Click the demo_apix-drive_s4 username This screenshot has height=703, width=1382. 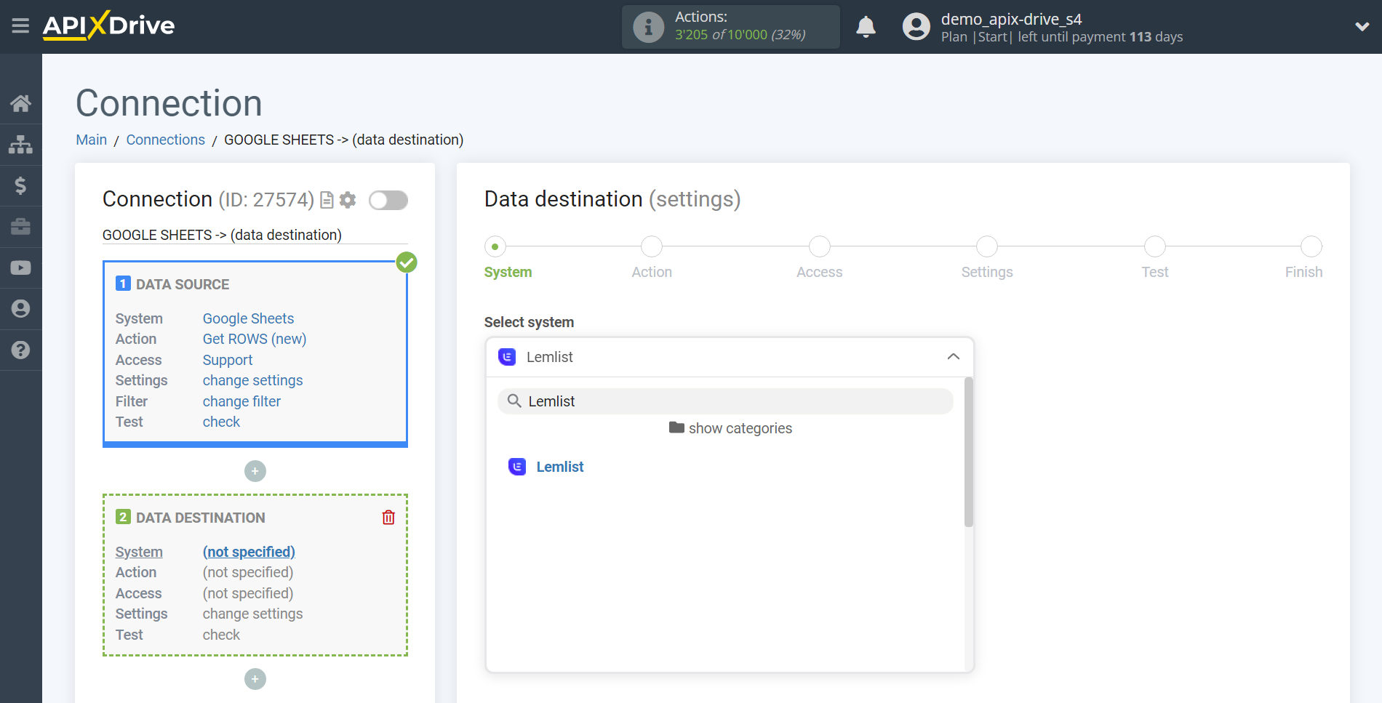[x=1011, y=19]
